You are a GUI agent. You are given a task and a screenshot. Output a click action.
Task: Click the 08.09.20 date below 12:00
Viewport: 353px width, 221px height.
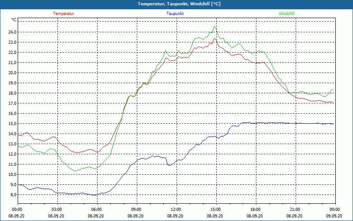point(175,216)
